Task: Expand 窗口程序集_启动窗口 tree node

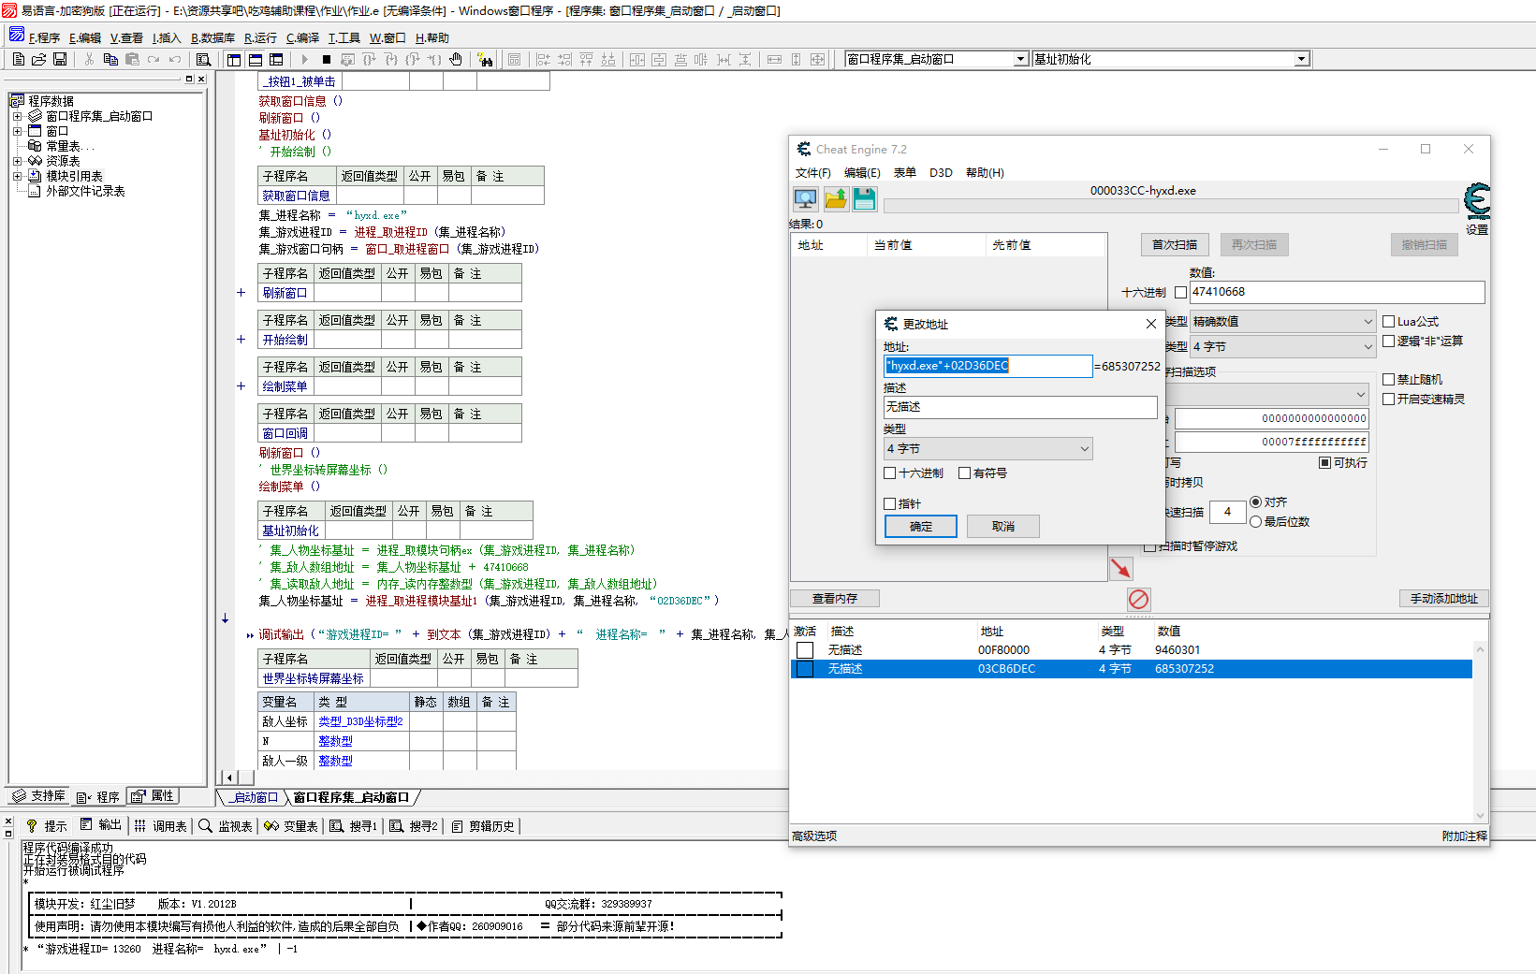Action: click(17, 116)
